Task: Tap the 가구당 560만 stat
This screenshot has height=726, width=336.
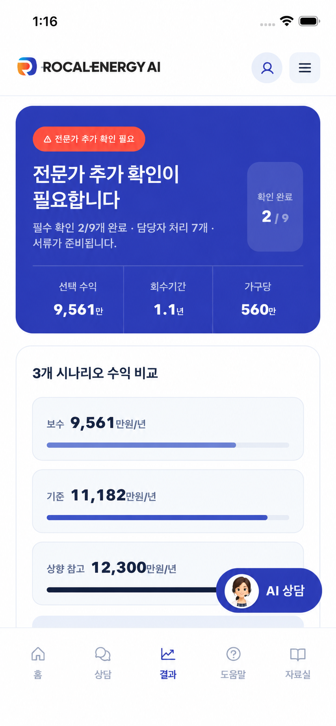Action: click(x=258, y=299)
